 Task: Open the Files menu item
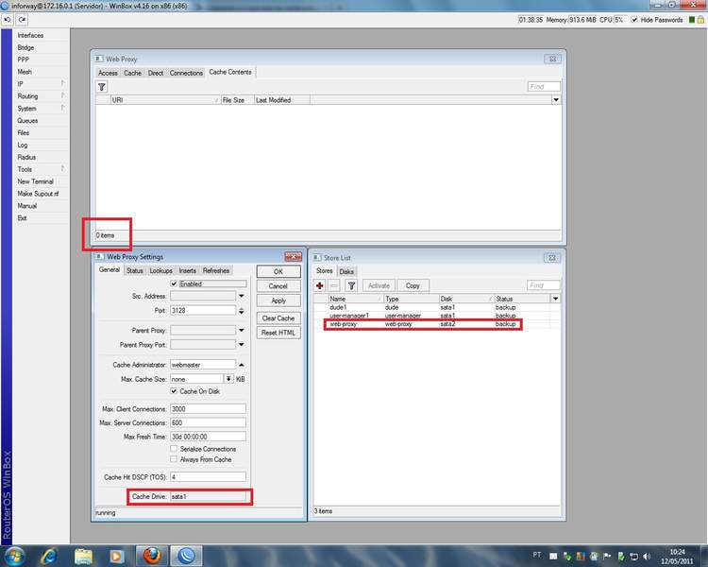[23, 133]
